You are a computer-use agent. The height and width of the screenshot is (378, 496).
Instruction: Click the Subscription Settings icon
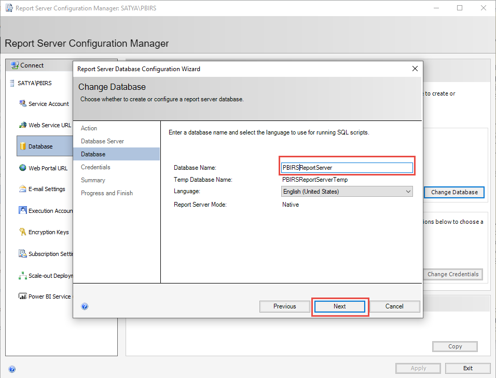(22, 253)
